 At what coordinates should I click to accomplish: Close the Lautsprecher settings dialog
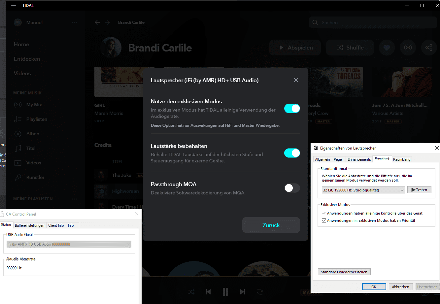click(x=296, y=80)
